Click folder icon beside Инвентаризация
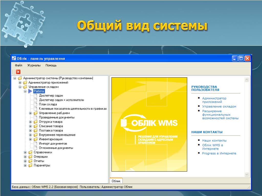 (x=35, y=139)
